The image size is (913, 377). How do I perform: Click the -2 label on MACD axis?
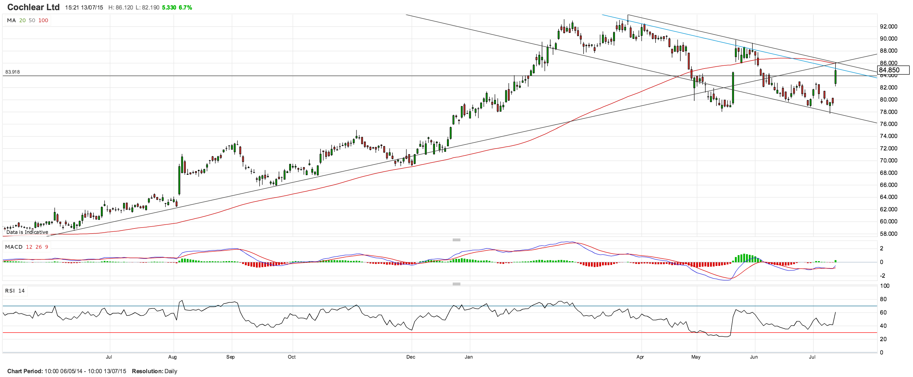[882, 276]
